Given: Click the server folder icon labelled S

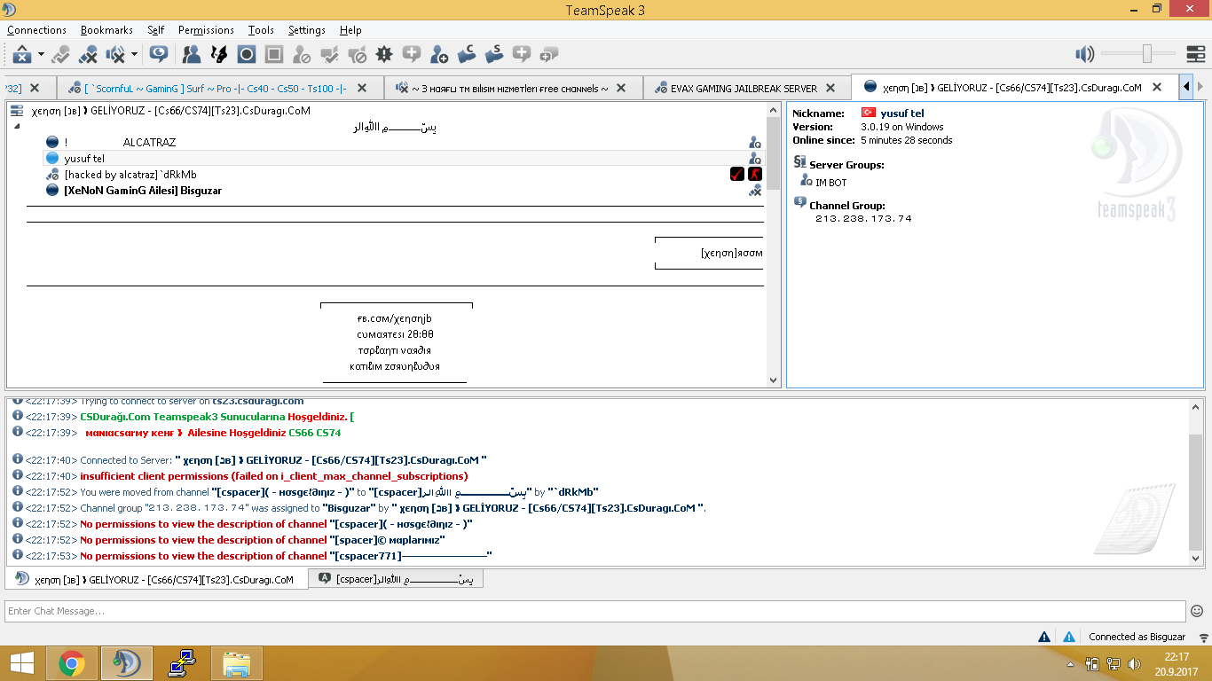Looking at the screenshot, I should point(494,54).
